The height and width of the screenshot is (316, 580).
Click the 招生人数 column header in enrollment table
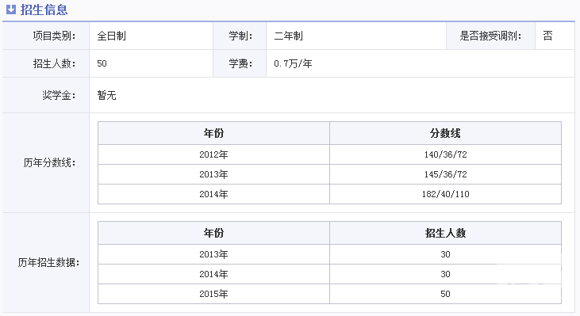[x=445, y=233]
